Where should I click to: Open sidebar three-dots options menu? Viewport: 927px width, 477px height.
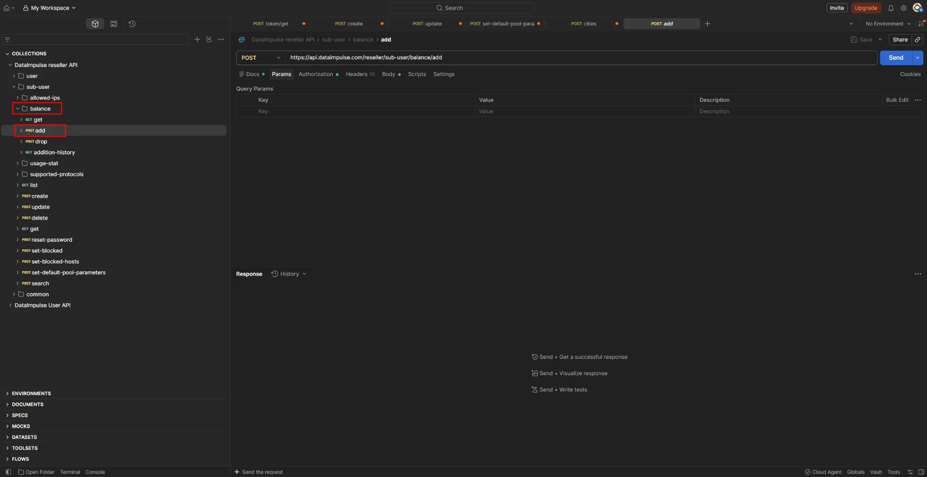pos(221,39)
